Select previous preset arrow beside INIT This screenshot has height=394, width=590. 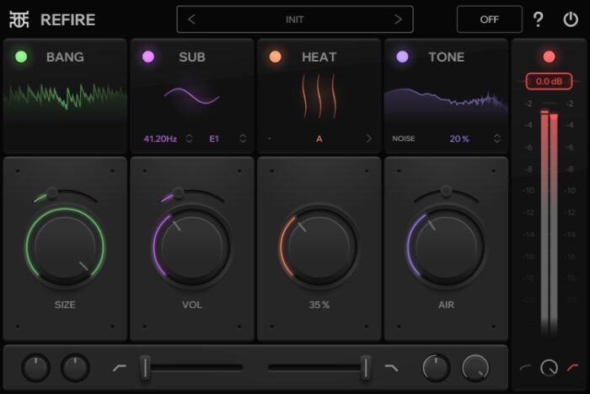(191, 19)
